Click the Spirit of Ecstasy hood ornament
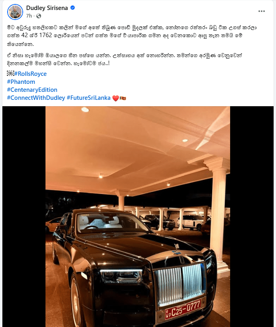This screenshot has width=276, height=327. point(177,249)
